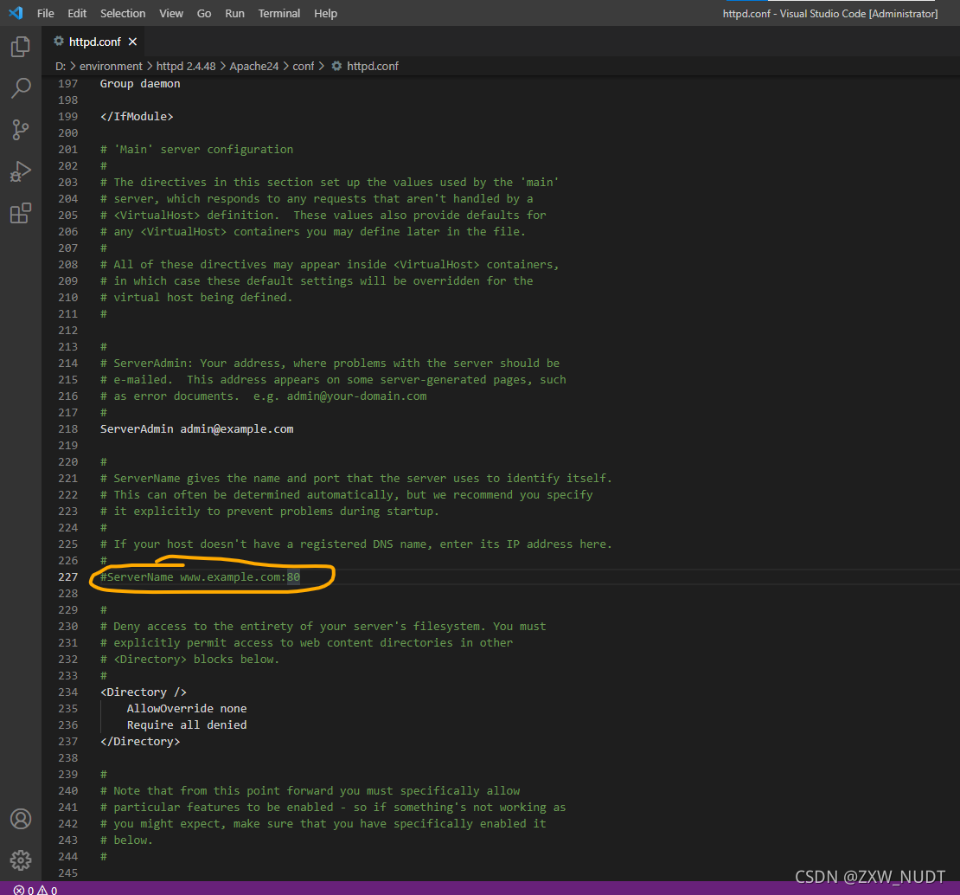Screen dimensions: 960x895
Task: Click the gear icon on httpd.conf tab
Action: pos(59,41)
